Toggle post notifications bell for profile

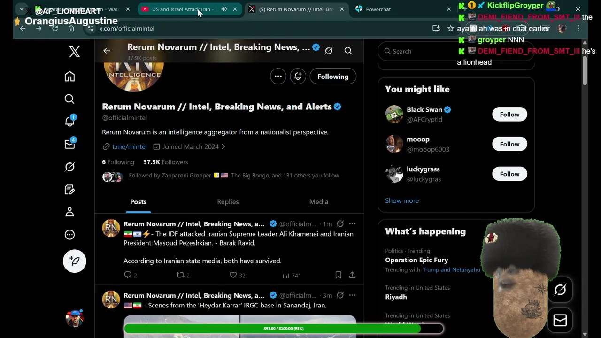pyautogui.click(x=298, y=77)
